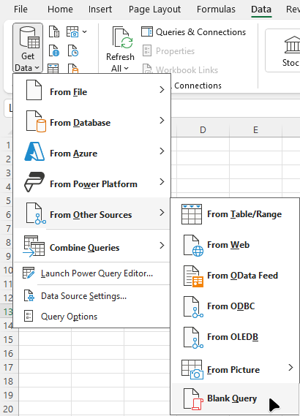Click cell D2 in the worksheet
Image resolution: width=300 pixels, height=416 pixels.
(203, 159)
